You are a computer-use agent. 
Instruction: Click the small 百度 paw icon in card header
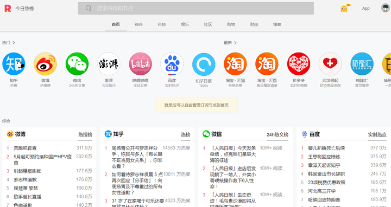coord(305,134)
